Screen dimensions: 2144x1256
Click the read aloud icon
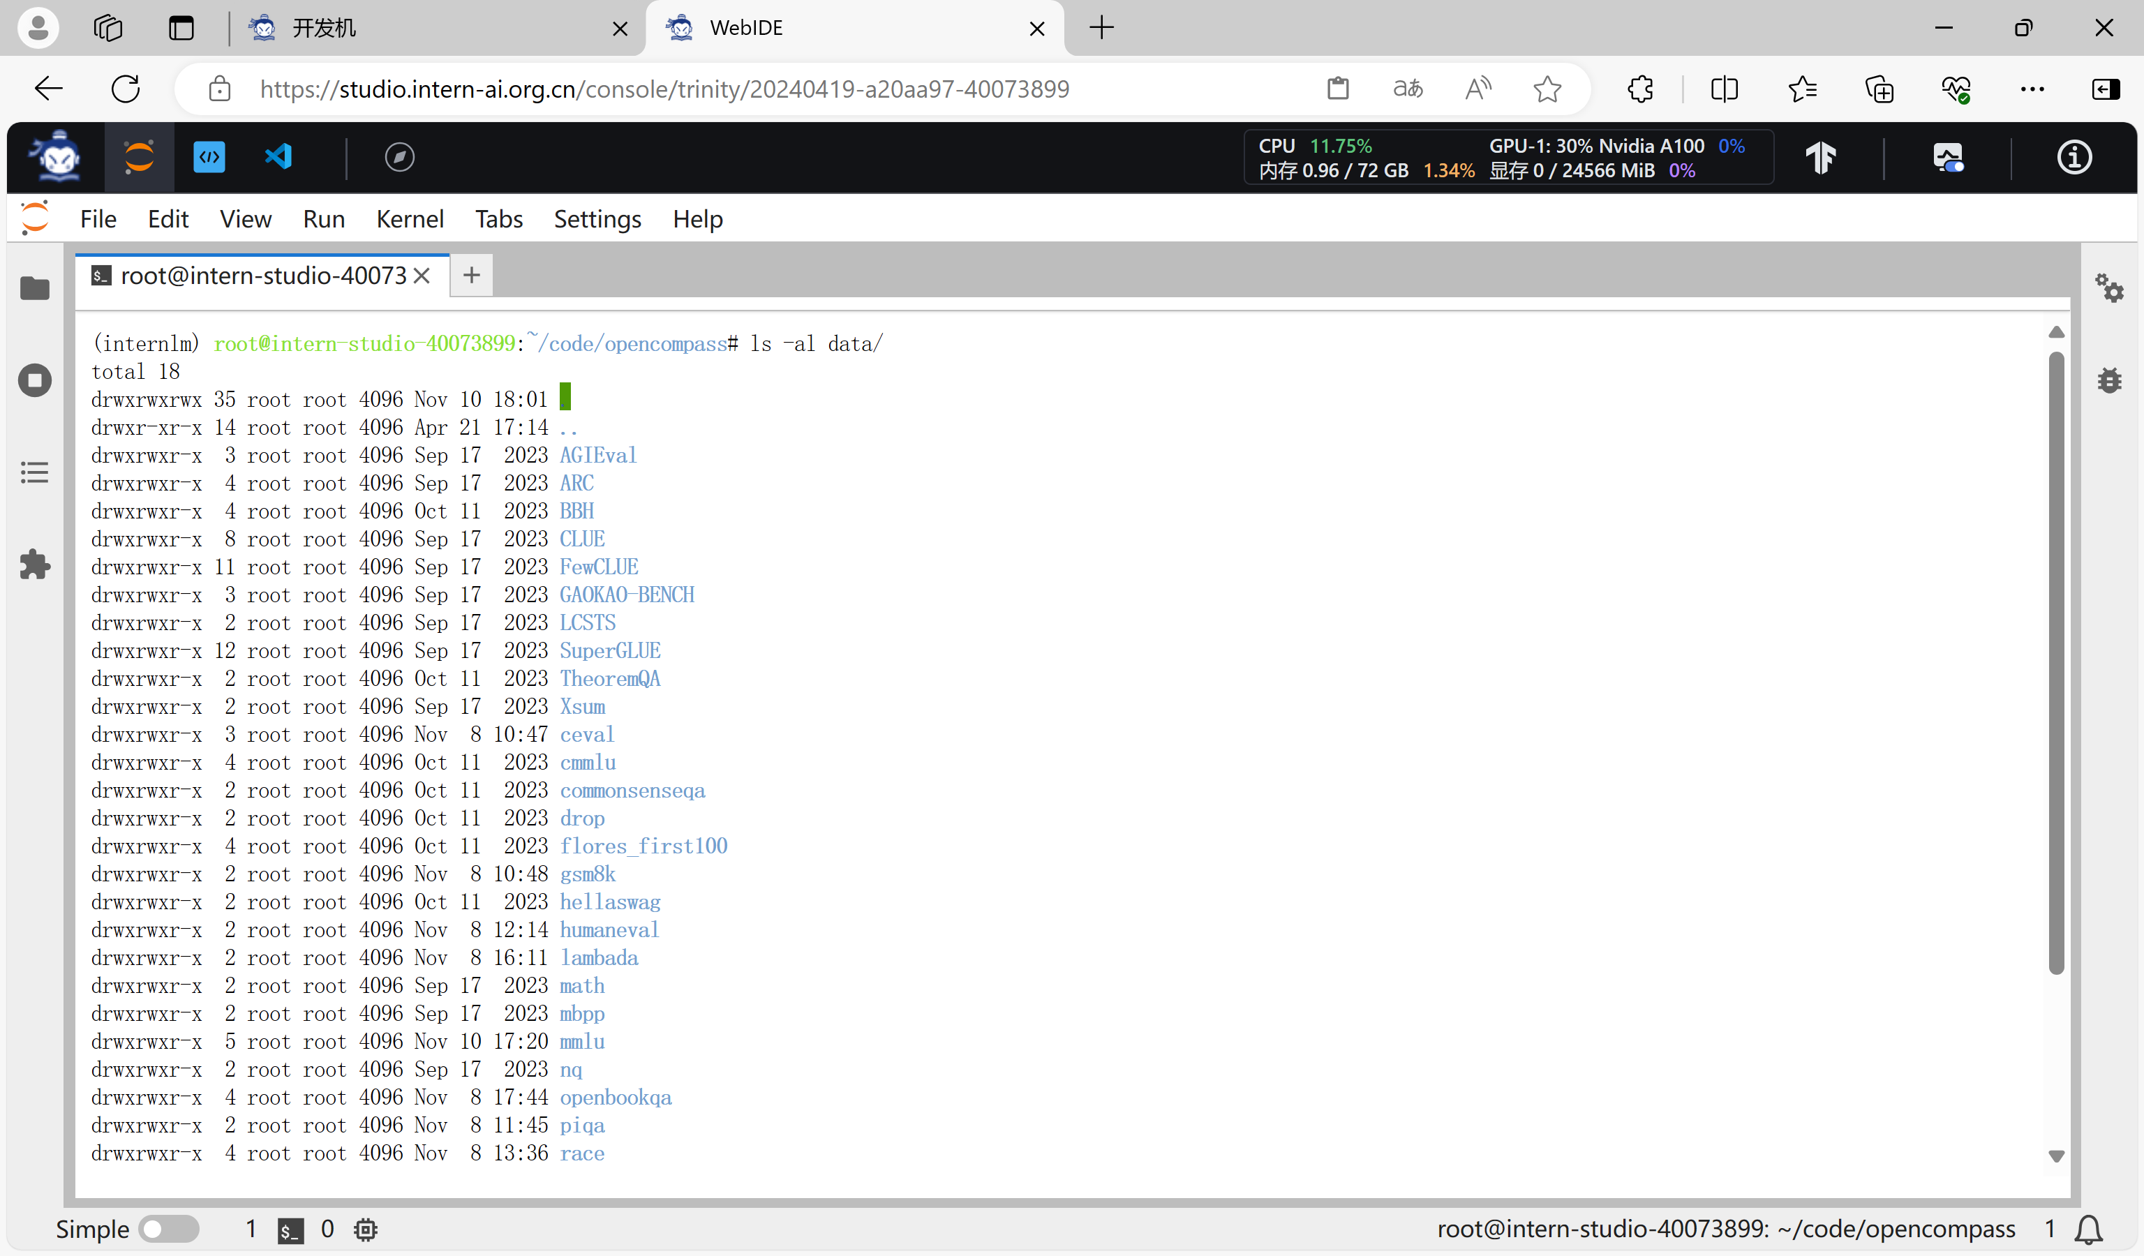coord(1477,89)
